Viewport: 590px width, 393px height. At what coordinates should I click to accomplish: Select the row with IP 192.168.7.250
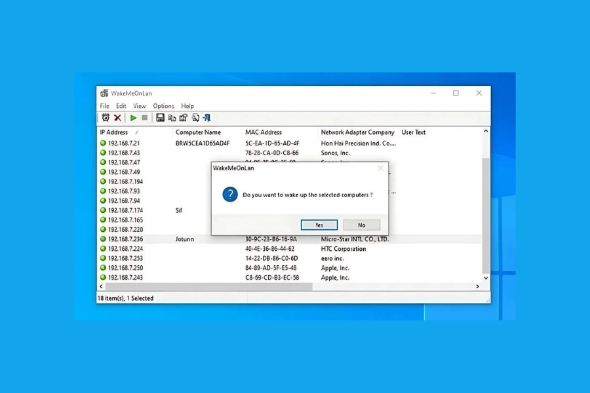click(289, 268)
